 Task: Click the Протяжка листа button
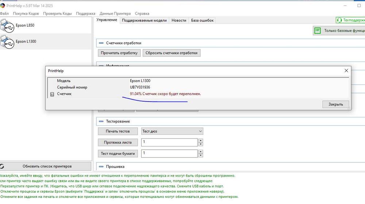pos(118,142)
